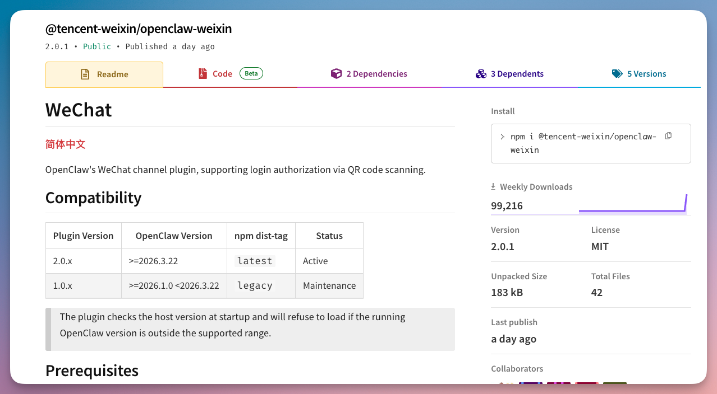This screenshot has height=394, width=717.
Task: Click the @tencent-weixin/openclaw-weixin package title
Action: coord(139,29)
